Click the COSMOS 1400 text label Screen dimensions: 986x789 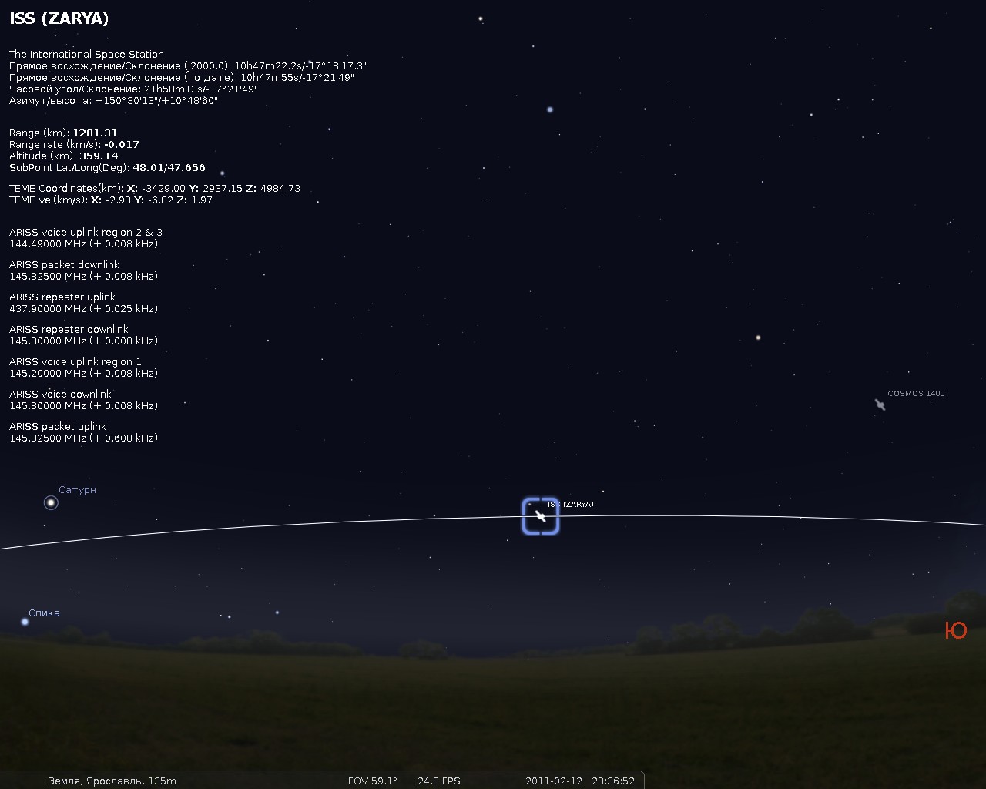[916, 394]
